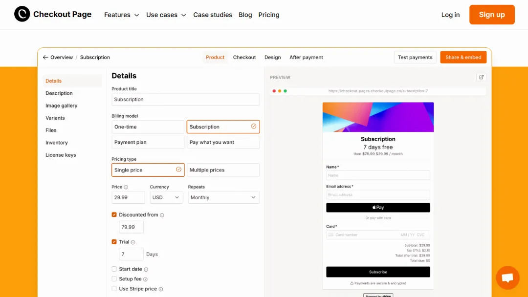Select Pay what you want billing model
The width and height of the screenshot is (528, 297).
click(x=223, y=142)
